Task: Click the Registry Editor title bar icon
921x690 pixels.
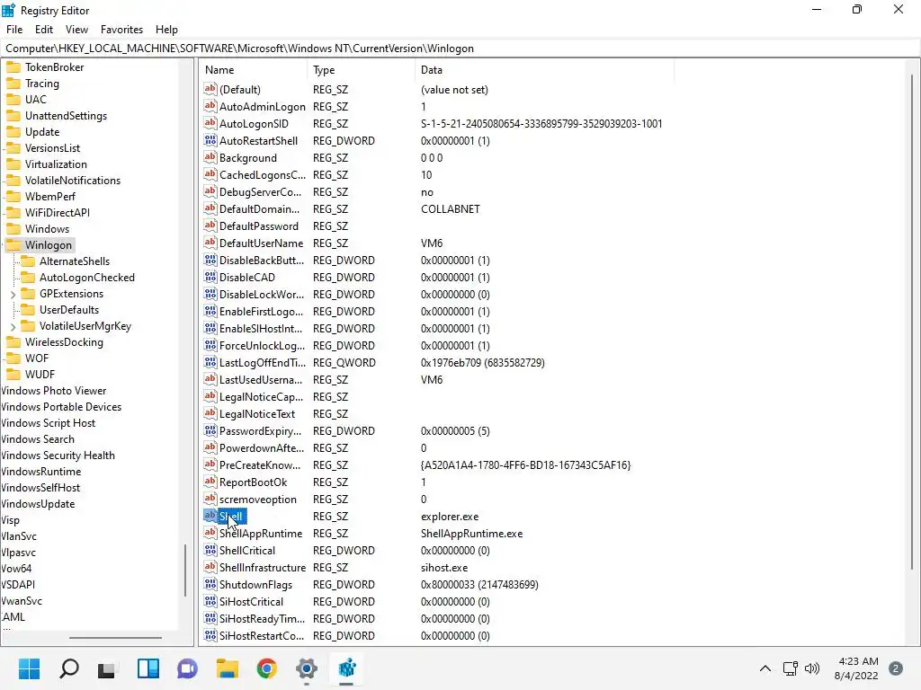Action: [x=8, y=10]
